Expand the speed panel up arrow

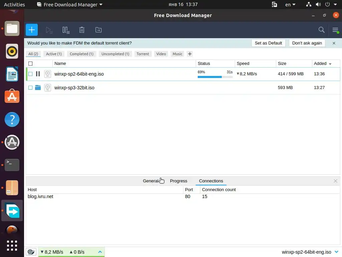(x=100, y=252)
